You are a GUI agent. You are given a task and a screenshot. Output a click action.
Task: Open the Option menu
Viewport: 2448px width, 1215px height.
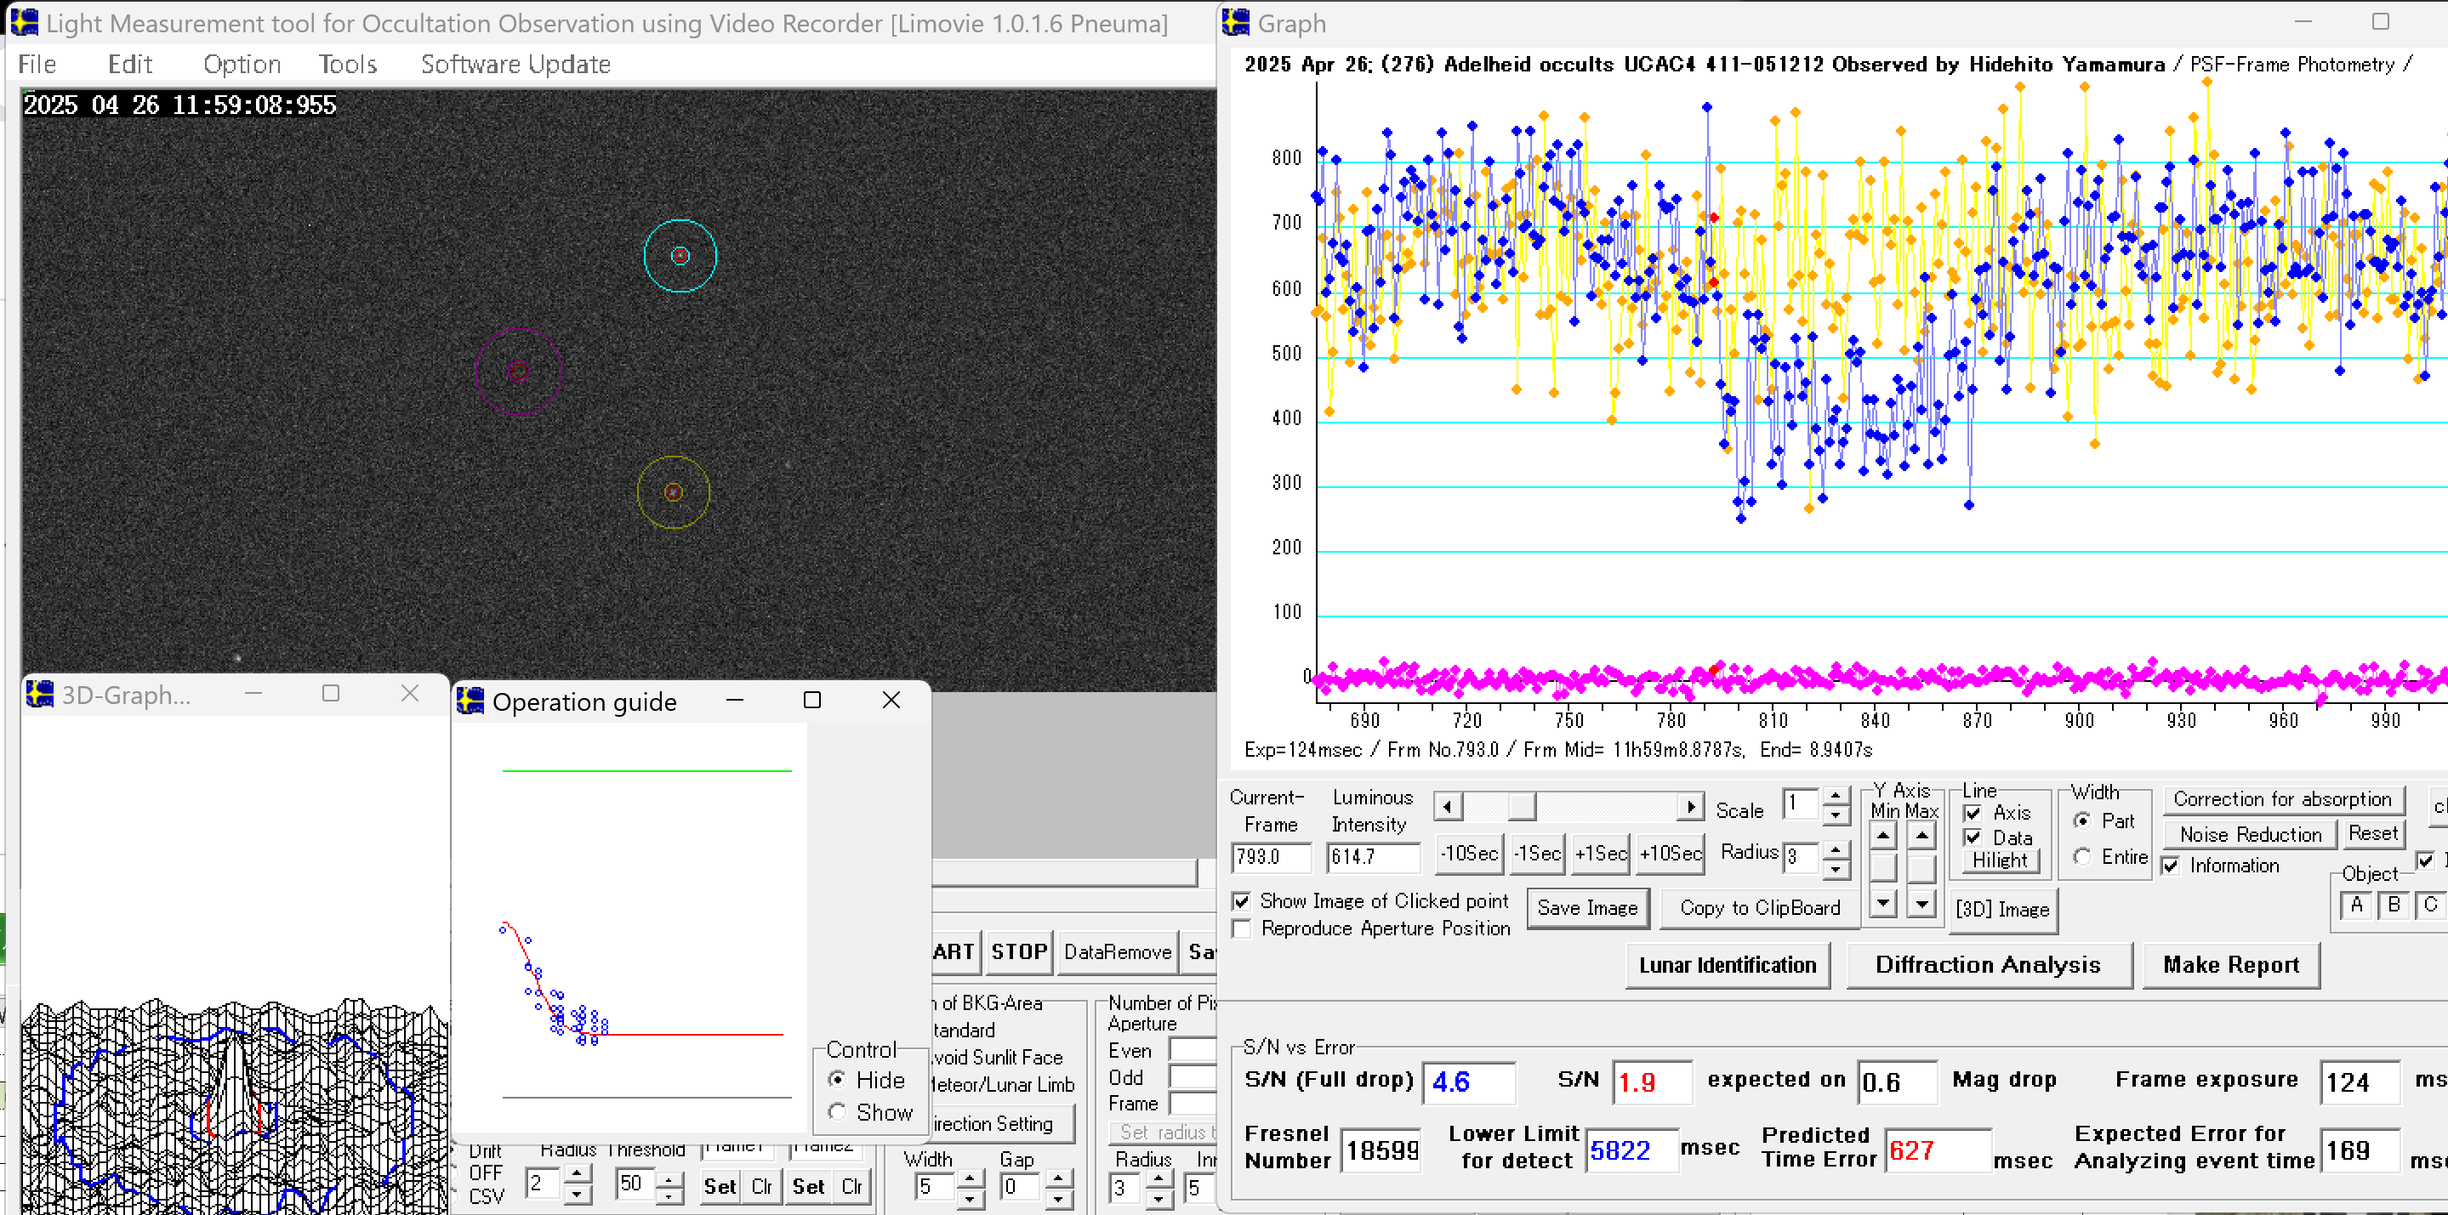(x=242, y=64)
